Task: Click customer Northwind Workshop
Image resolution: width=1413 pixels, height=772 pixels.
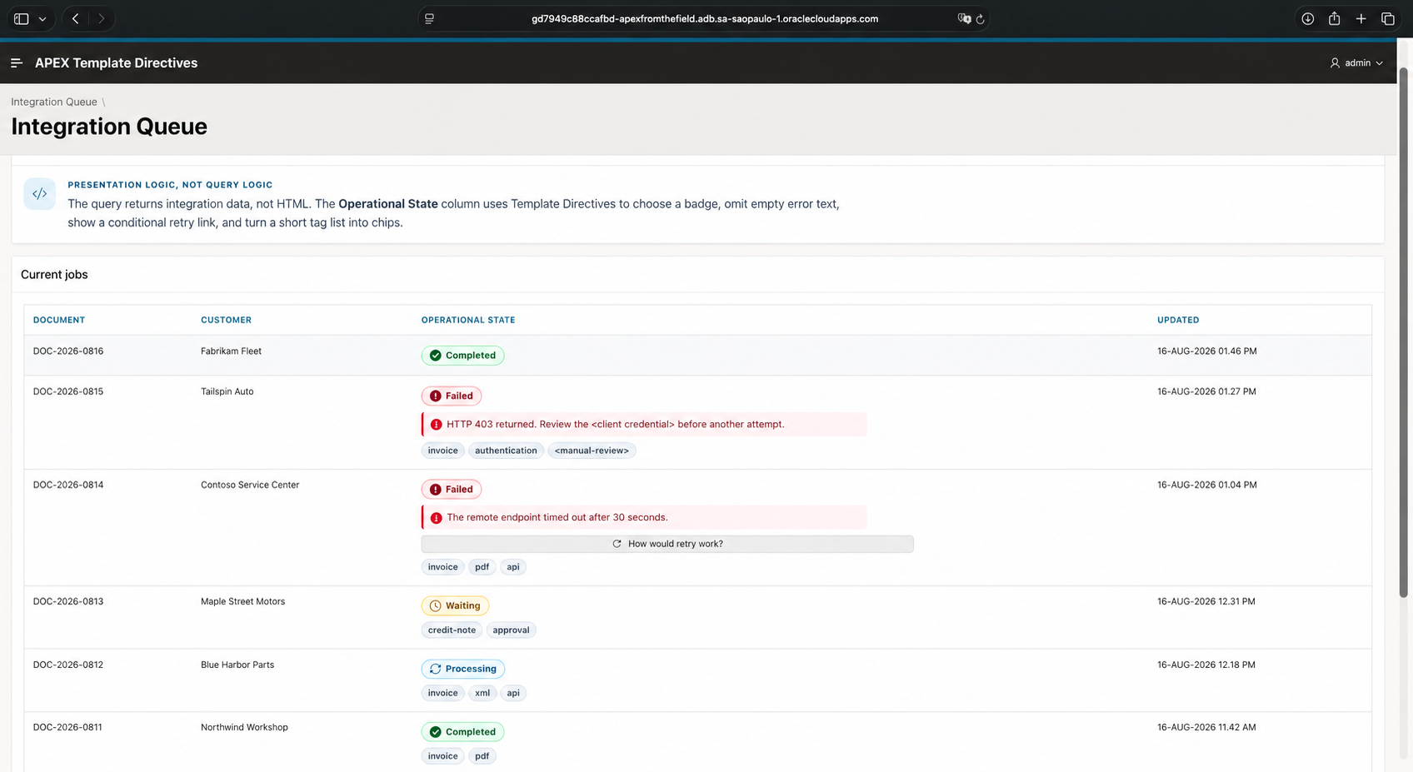Action: tap(244, 727)
